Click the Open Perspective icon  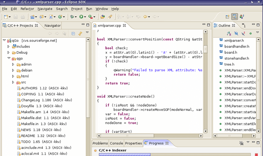pyautogui.click(x=227, y=17)
